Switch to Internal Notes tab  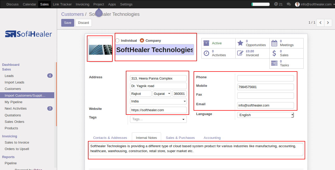tap(146, 138)
